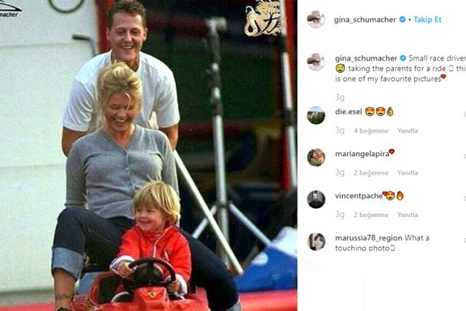Open mariangelapira commenter avatar
Screen dimensions: 466x311
(x=316, y=157)
